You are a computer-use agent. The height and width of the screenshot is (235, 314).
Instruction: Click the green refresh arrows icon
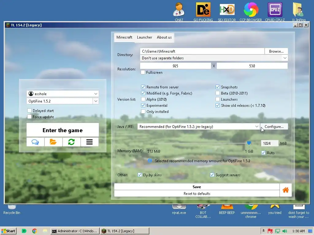(71, 142)
